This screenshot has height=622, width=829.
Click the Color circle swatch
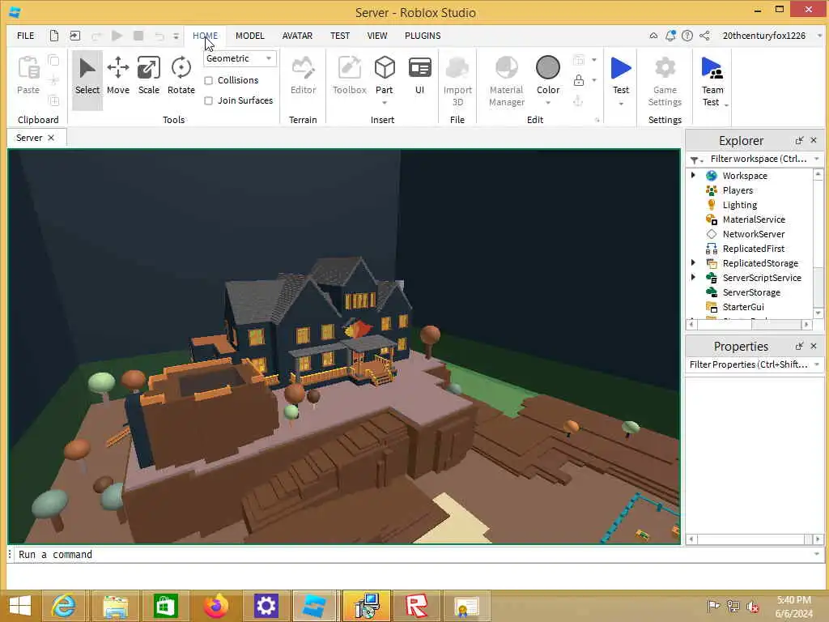point(548,68)
